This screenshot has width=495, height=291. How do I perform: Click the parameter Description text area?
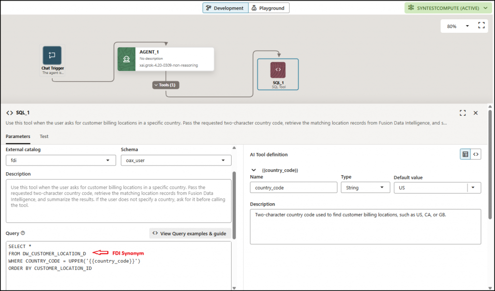tap(365, 227)
